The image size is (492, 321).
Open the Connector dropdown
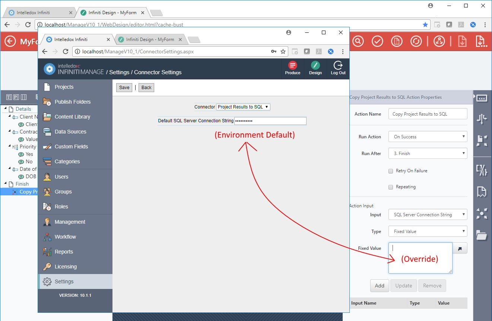click(243, 107)
